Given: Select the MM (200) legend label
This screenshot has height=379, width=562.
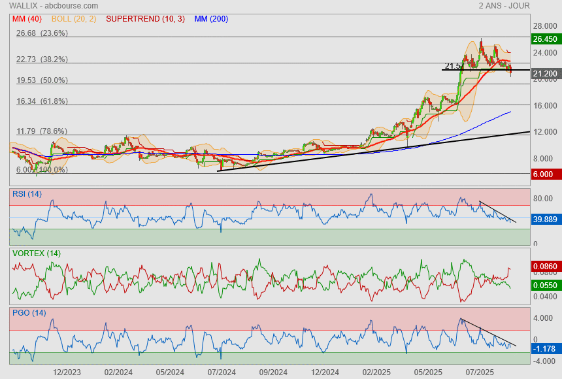Looking at the screenshot, I should 210,19.
